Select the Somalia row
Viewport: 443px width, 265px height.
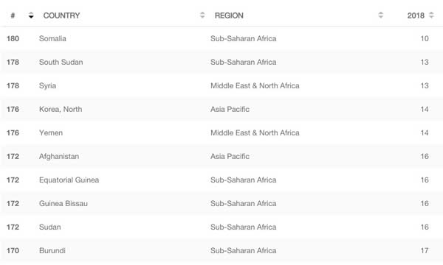[x=221, y=38]
